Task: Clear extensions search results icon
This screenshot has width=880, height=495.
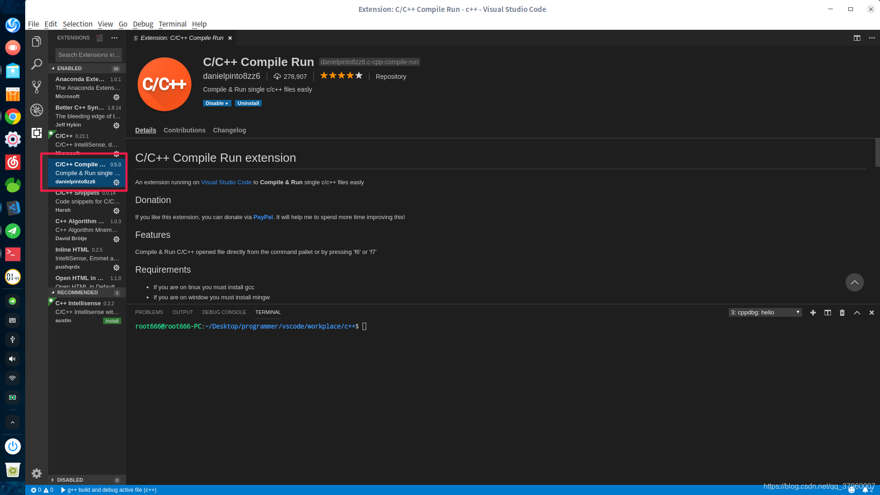Action: click(x=99, y=38)
